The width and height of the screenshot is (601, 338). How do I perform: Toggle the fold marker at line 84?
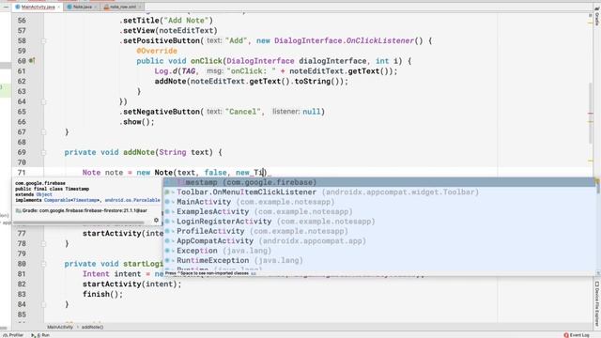[43, 304]
